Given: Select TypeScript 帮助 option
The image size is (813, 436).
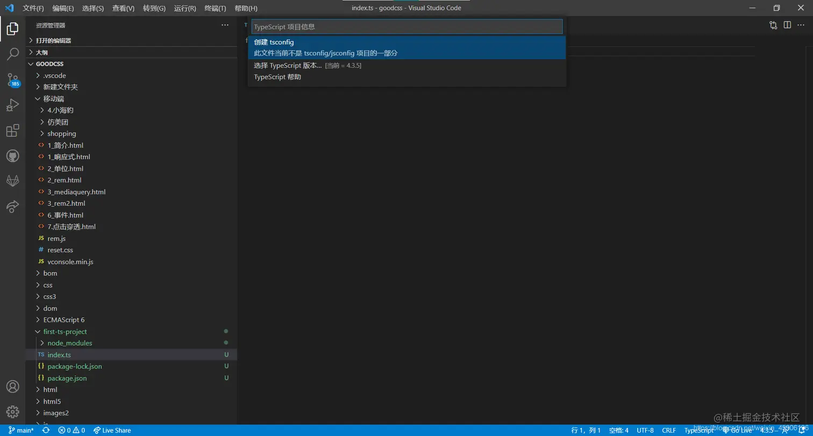Looking at the screenshot, I should click(407, 77).
